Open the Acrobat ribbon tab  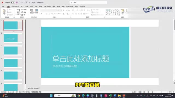82,7
